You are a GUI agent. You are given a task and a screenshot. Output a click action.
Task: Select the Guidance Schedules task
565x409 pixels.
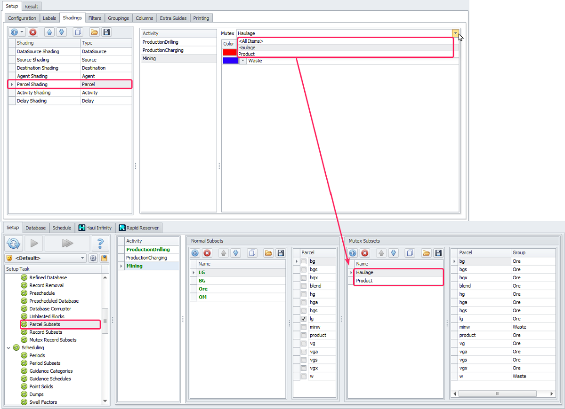(x=50, y=379)
